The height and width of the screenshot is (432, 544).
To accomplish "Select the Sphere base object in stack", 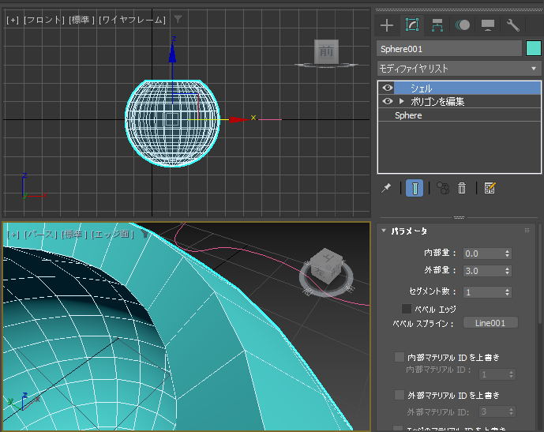I will point(459,115).
